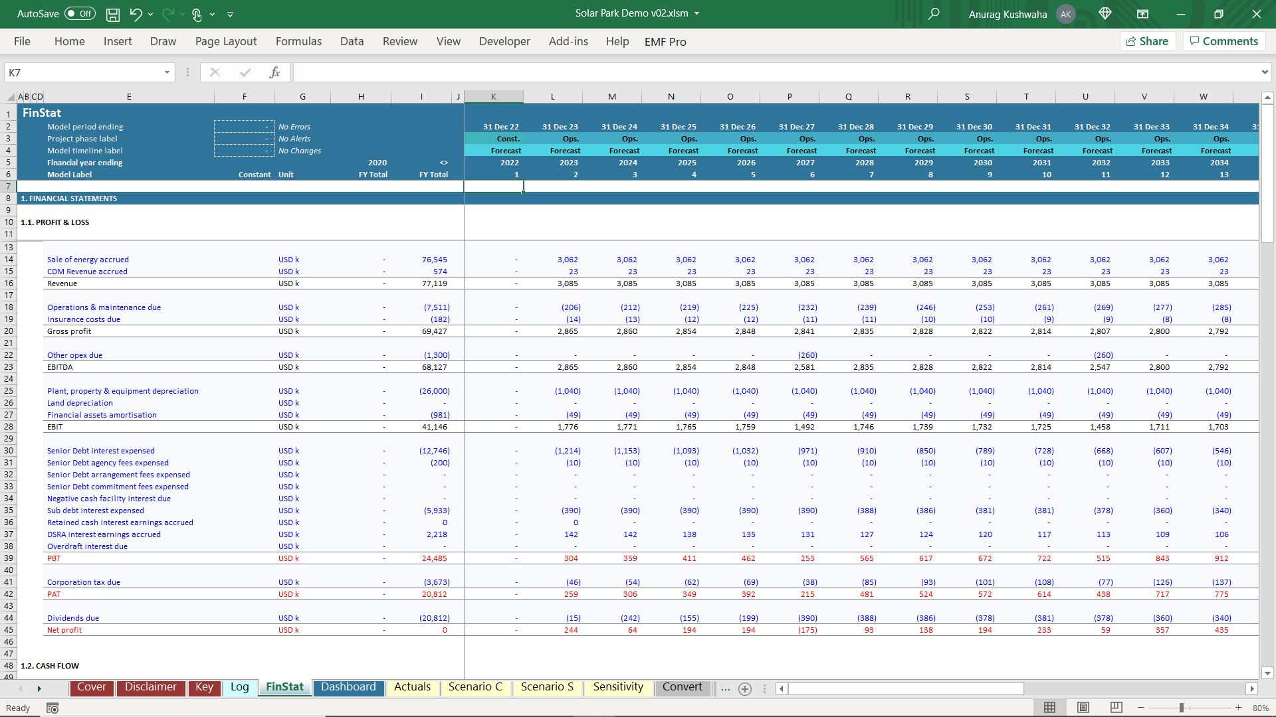Select Page Break Preview icon
Viewport: 1276px width, 717px height.
(x=1116, y=708)
